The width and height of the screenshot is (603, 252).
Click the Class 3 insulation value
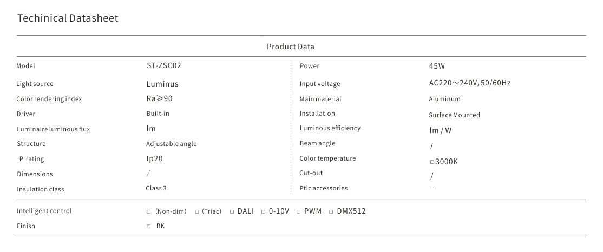157,188
